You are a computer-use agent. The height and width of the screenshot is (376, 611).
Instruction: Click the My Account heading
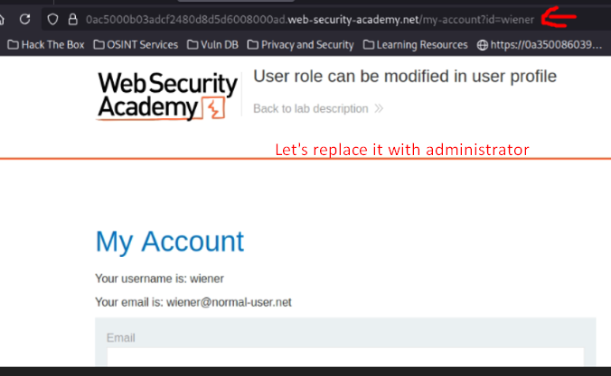(170, 242)
